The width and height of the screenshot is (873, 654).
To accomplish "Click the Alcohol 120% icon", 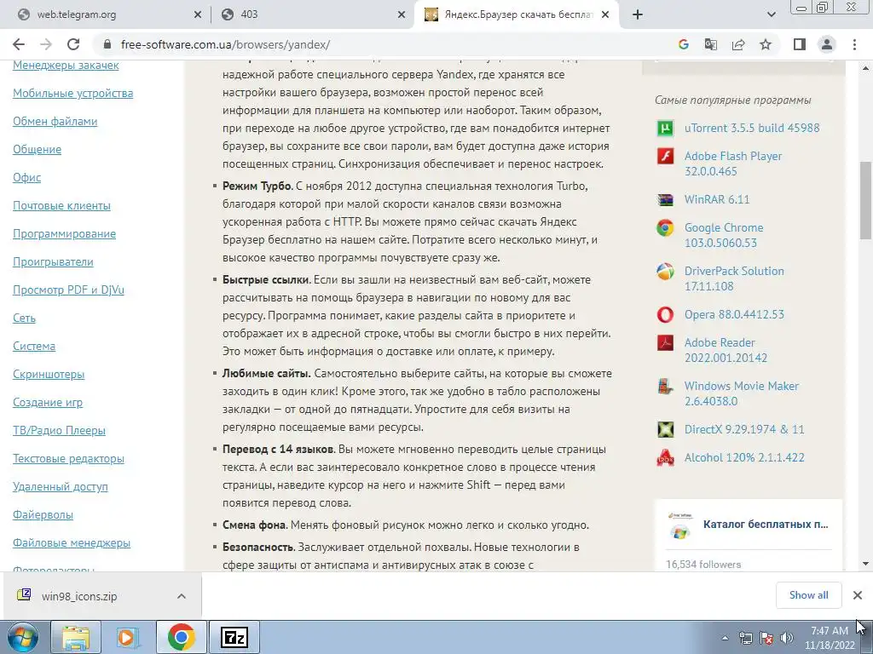I will pyautogui.click(x=665, y=458).
